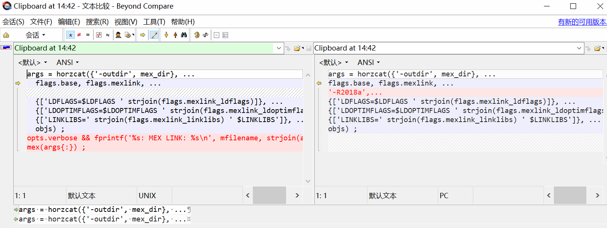Open right pane ANSI encoding dropdown
The image size is (607, 228).
(x=369, y=62)
